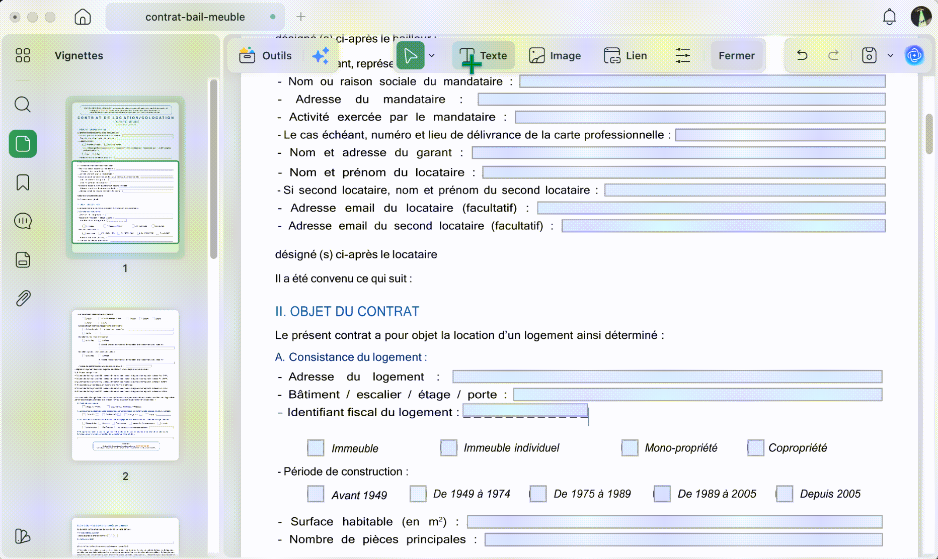Click the Activité exercée par le mandataire field
The width and height of the screenshot is (938, 559).
pos(700,117)
